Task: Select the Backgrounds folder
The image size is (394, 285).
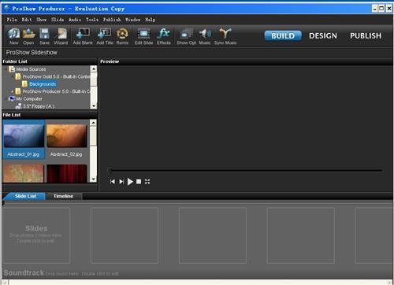Action: click(x=43, y=84)
